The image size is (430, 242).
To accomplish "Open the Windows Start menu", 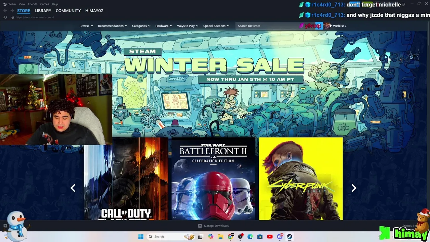I will pyautogui.click(x=141, y=237).
